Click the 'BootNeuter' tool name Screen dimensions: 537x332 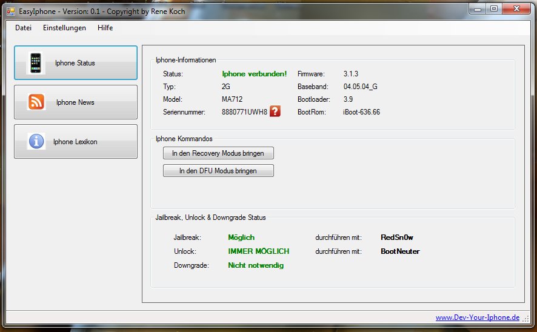pyautogui.click(x=400, y=251)
